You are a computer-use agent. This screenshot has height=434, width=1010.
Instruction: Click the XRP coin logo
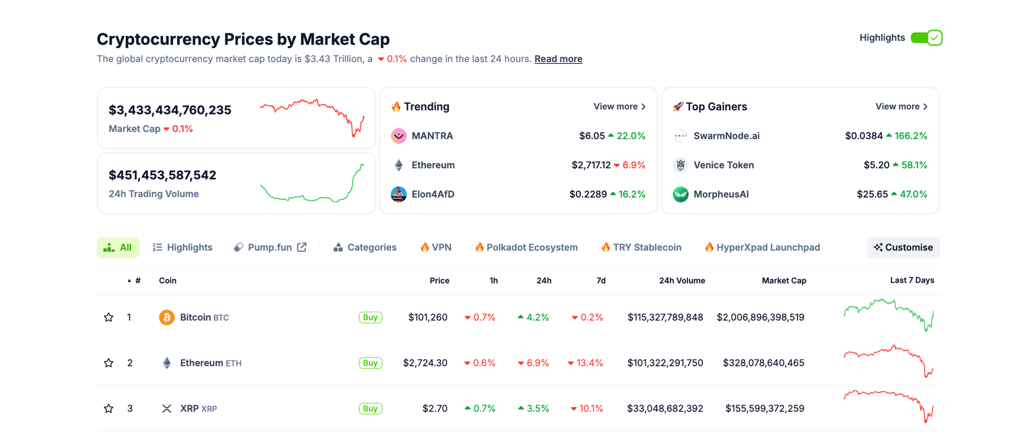(167, 408)
